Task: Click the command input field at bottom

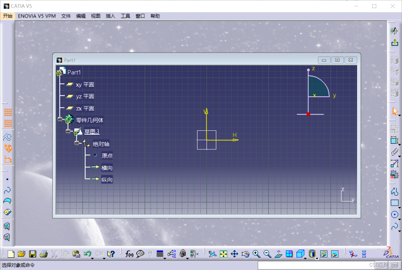Action: 316,265
